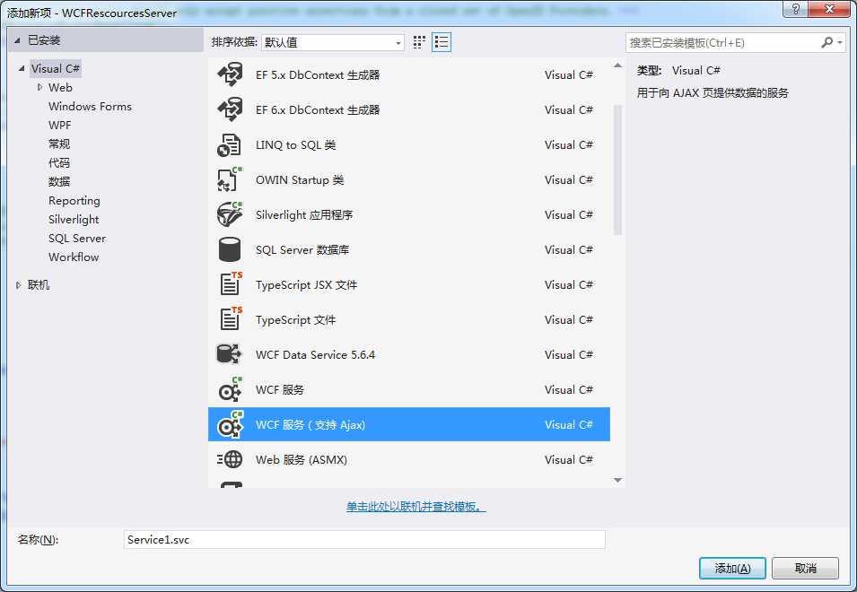
Task: Click the 已安装 header label
Action: coord(44,39)
